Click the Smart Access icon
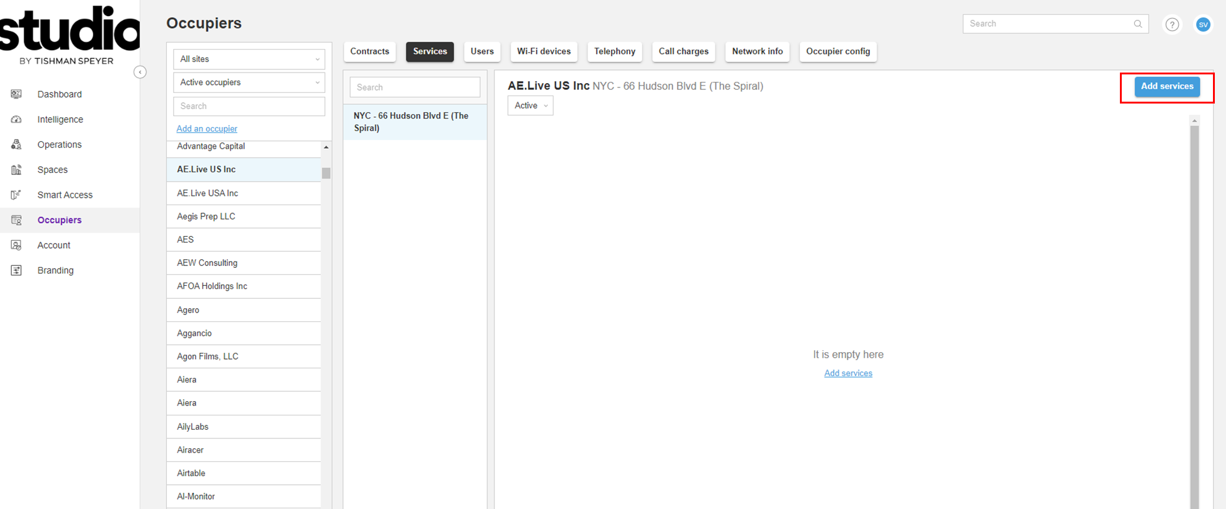Viewport: 1226px width, 509px height. (x=17, y=195)
